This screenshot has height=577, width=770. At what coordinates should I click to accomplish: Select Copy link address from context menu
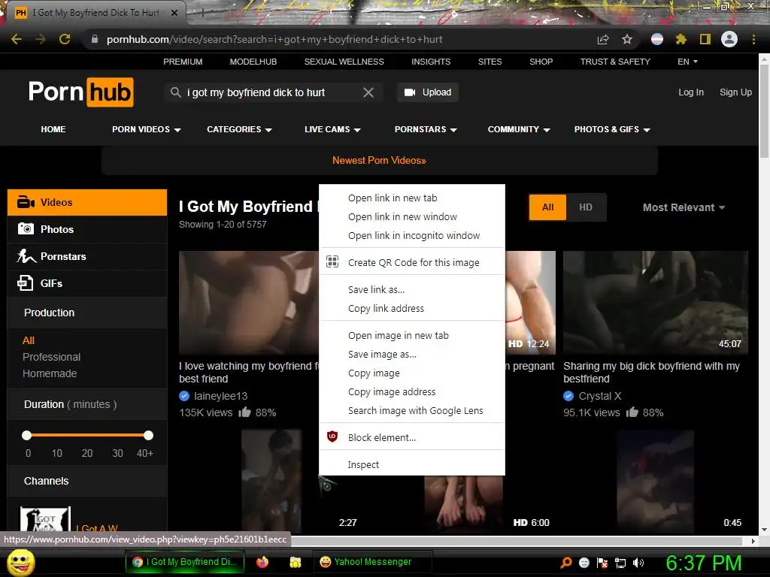[411, 308]
